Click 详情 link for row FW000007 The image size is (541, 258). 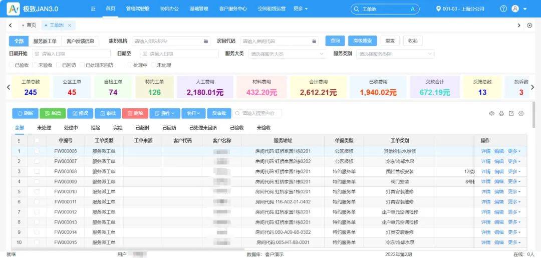click(x=485, y=161)
